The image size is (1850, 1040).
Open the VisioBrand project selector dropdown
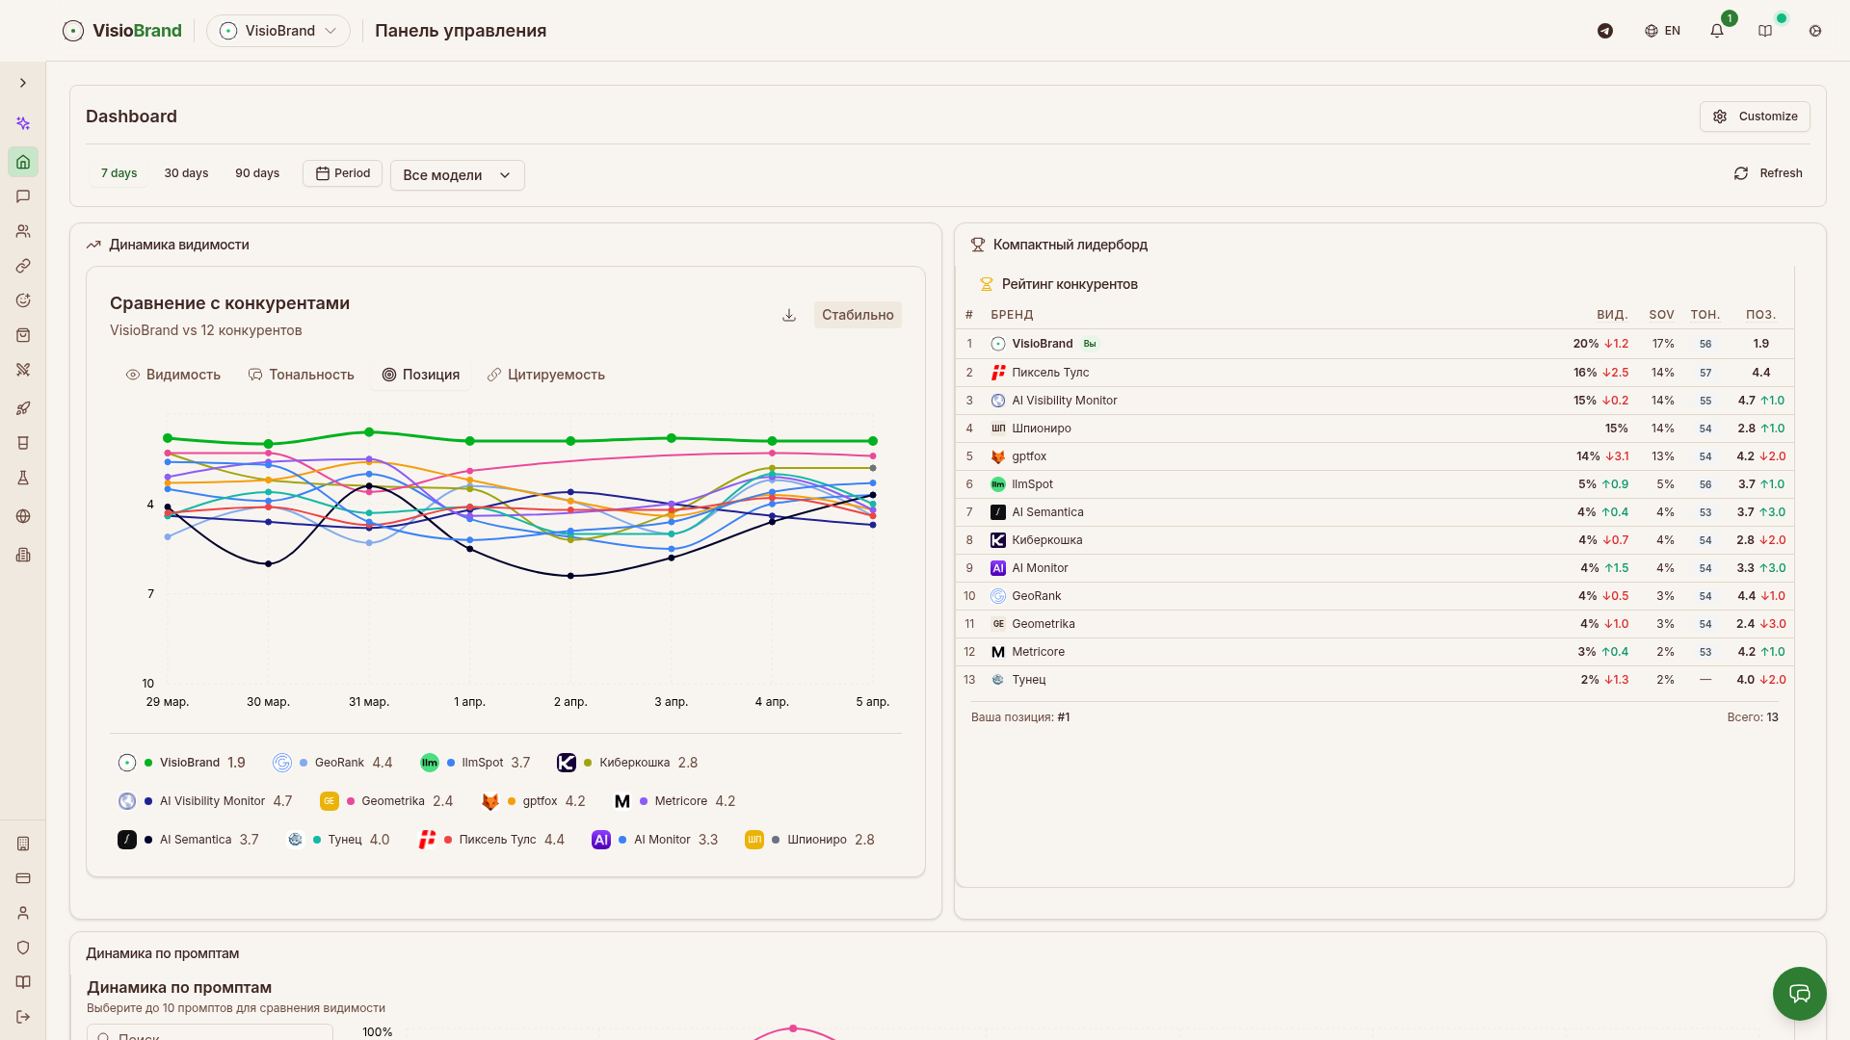coord(278,31)
